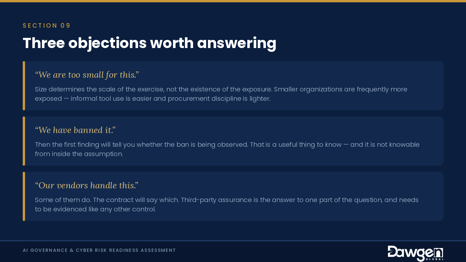Click the word GLOBAL under the Dawgen logo
The image size is (466, 262).
[435, 259]
